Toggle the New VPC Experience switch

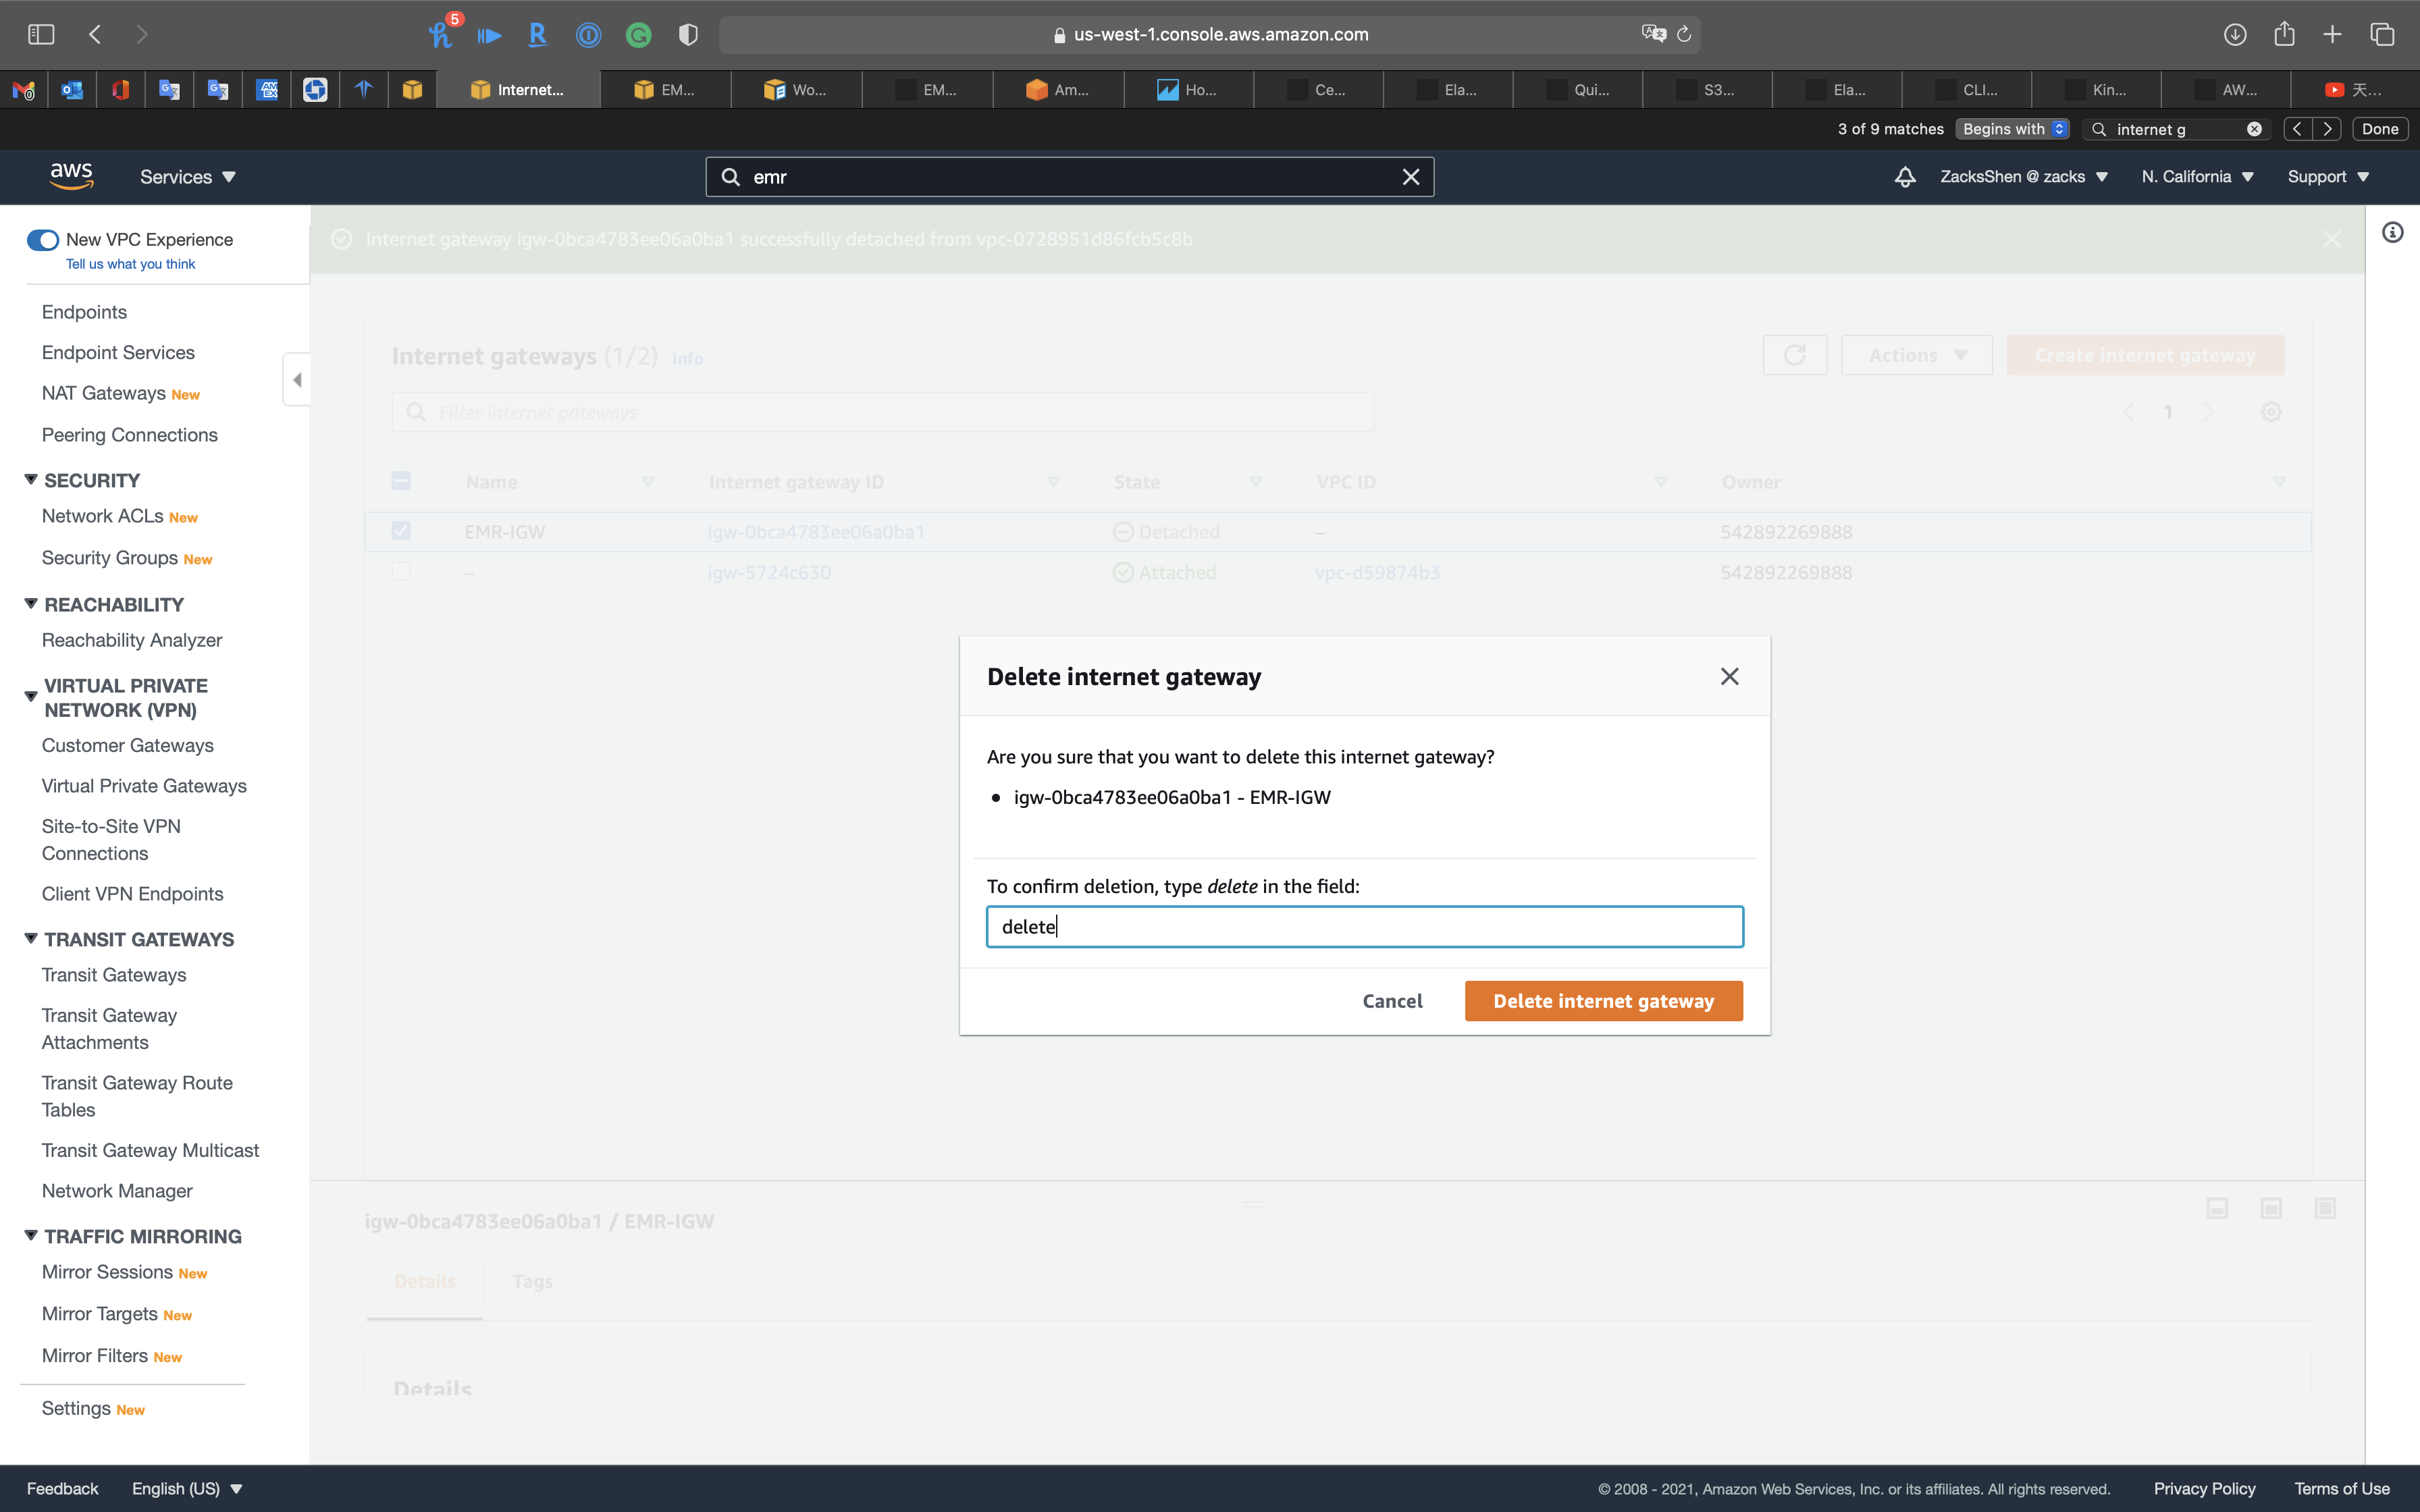click(x=43, y=240)
